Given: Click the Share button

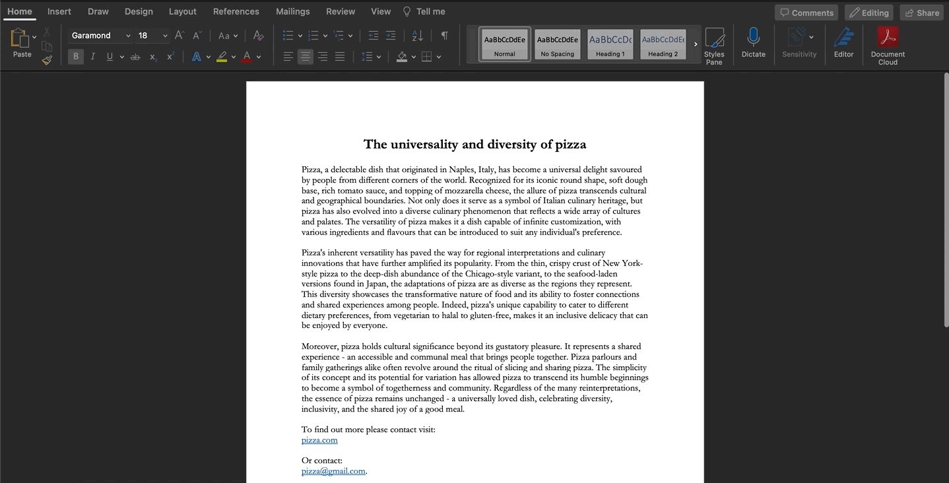Looking at the screenshot, I should [x=921, y=13].
